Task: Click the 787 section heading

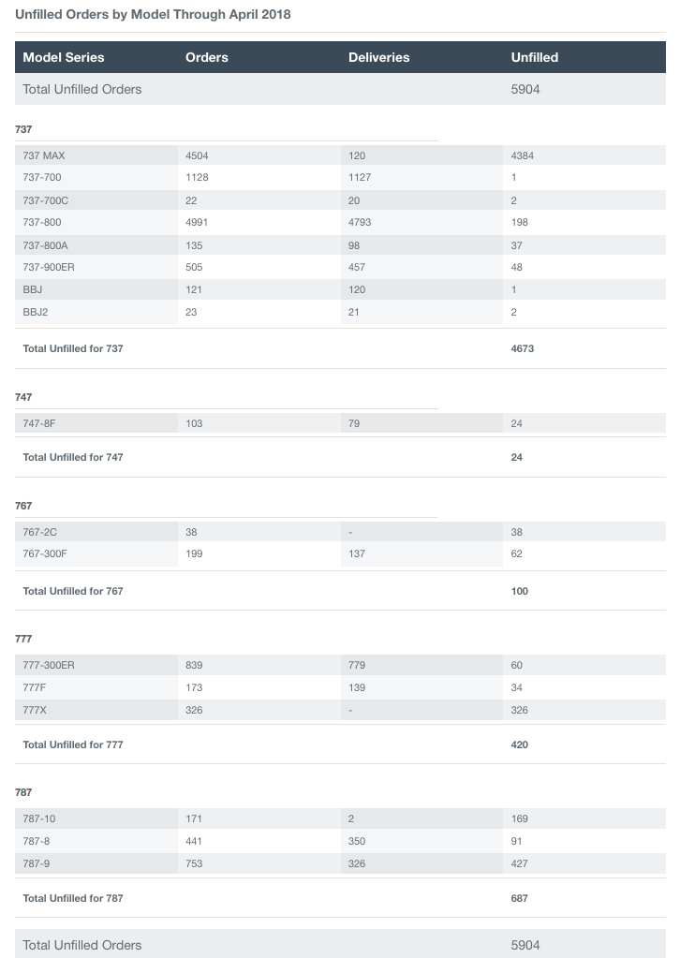Action: tap(23, 792)
